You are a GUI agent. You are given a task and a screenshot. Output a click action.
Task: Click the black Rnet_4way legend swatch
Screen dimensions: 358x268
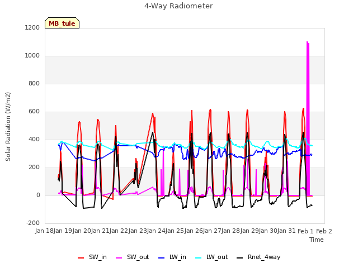coord(240,258)
